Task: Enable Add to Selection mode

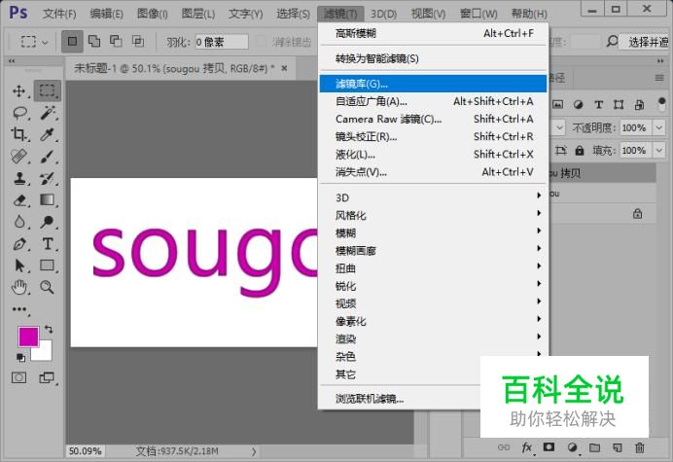Action: pyautogui.click(x=94, y=41)
